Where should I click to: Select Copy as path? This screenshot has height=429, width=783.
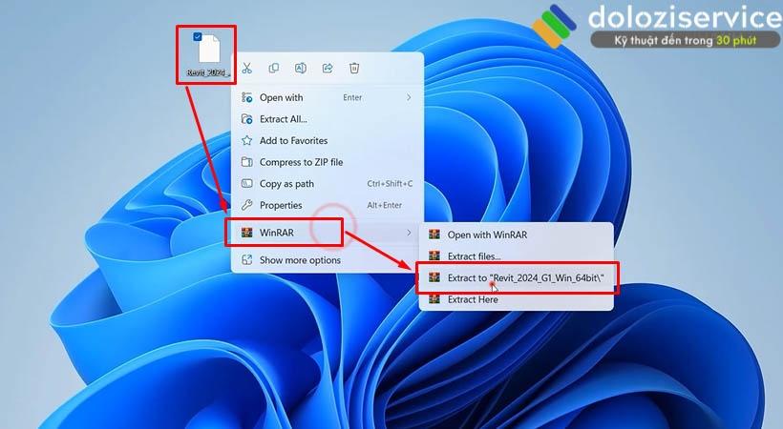tap(286, 183)
